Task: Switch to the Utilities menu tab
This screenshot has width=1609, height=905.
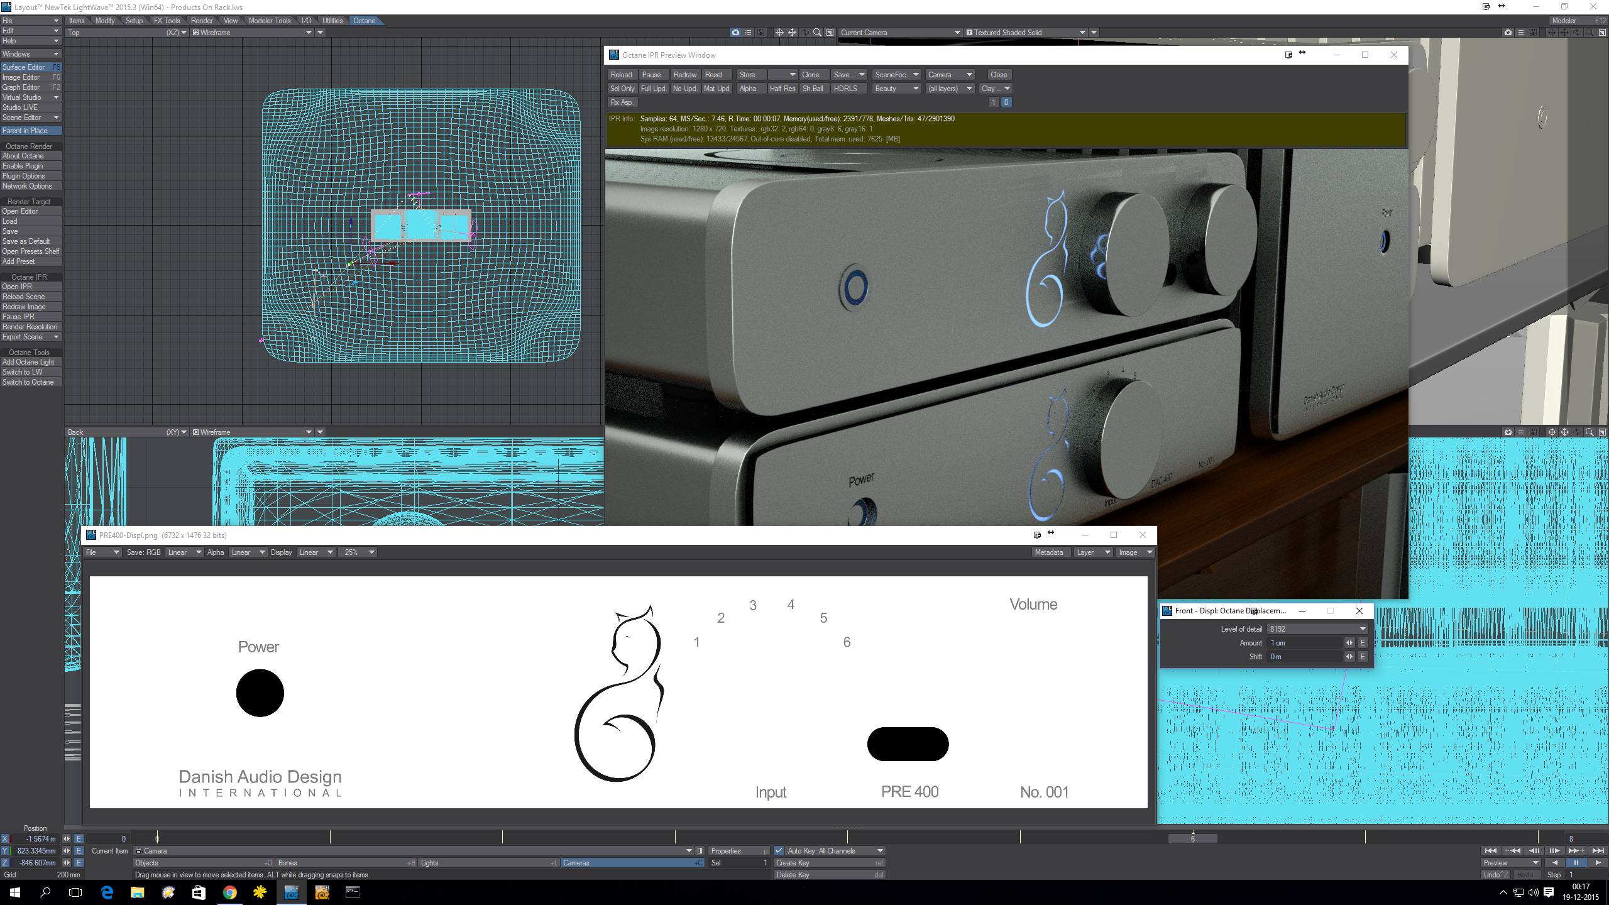Action: click(x=332, y=21)
